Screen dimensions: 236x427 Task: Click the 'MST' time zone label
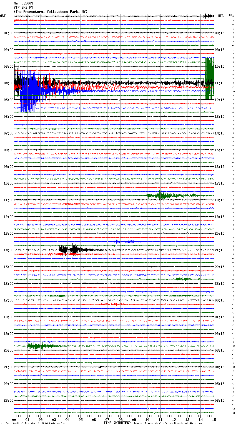[x=3, y=16]
